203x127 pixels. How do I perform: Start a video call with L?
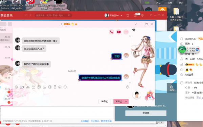[x=119, y=32]
